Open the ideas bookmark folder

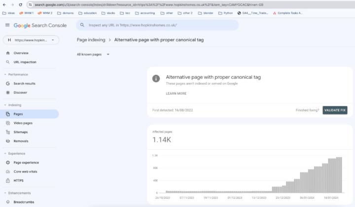pos(8,13)
